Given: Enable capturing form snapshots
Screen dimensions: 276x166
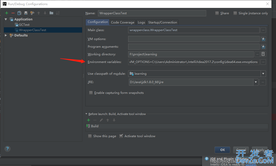Looking at the screenshot, I should tap(91, 93).
